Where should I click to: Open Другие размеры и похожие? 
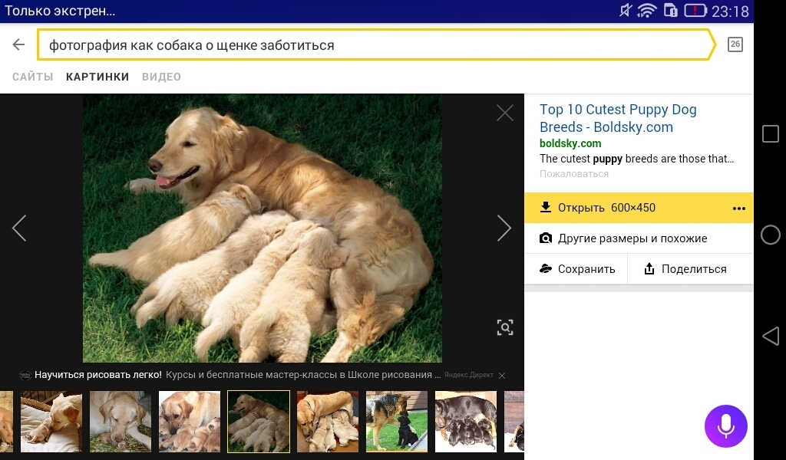pyautogui.click(x=632, y=238)
